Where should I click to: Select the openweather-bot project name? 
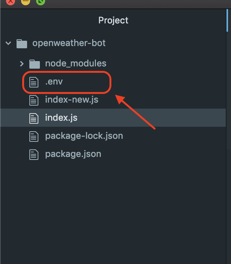click(69, 43)
